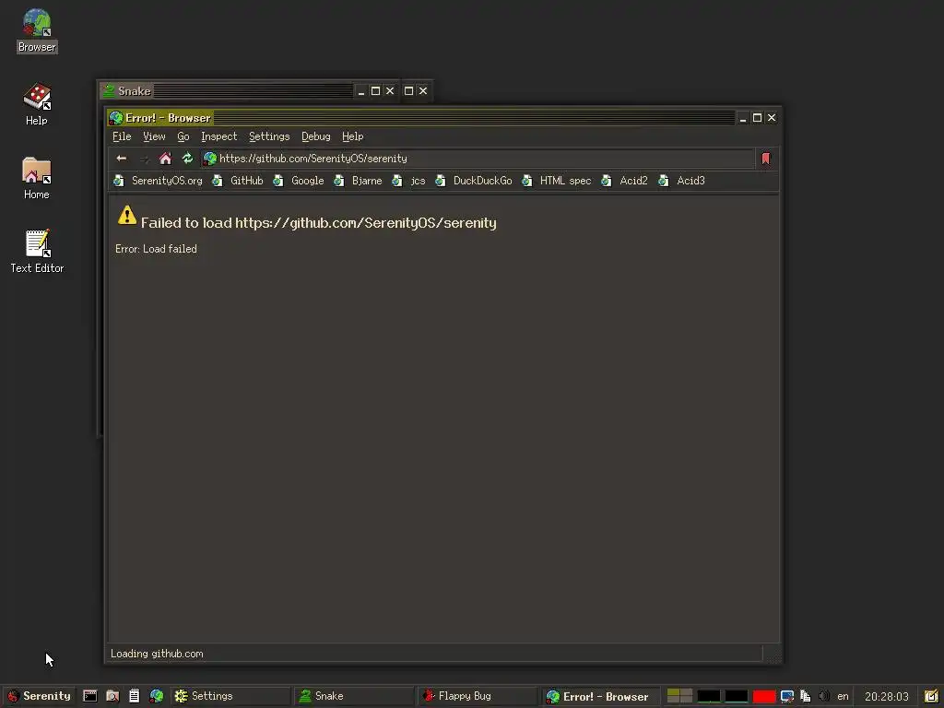Open the Home folder desktop icon
Image resolution: width=944 pixels, height=708 pixels.
pyautogui.click(x=37, y=178)
